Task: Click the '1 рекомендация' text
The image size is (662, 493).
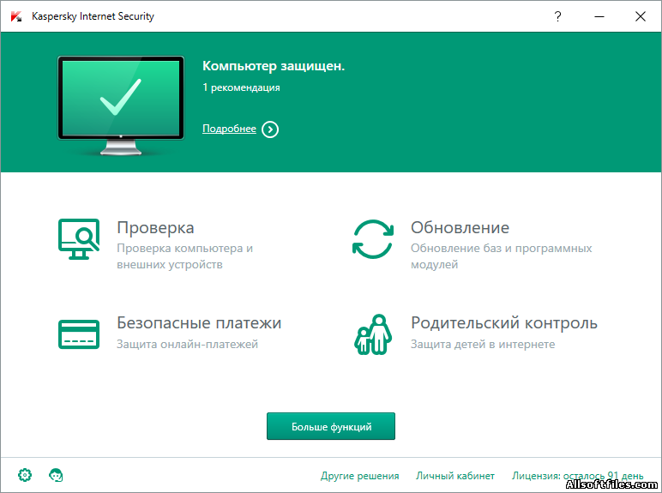Action: point(241,87)
